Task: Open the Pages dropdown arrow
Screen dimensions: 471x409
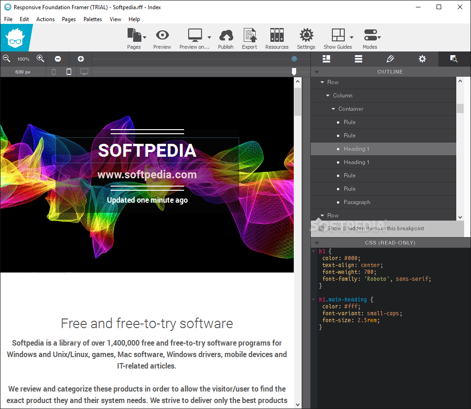Action: click(145, 38)
